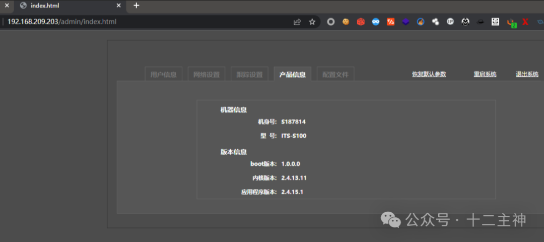Image resolution: width=544 pixels, height=242 pixels.
Task: Open the 用户信息 tab
Action: pos(163,74)
